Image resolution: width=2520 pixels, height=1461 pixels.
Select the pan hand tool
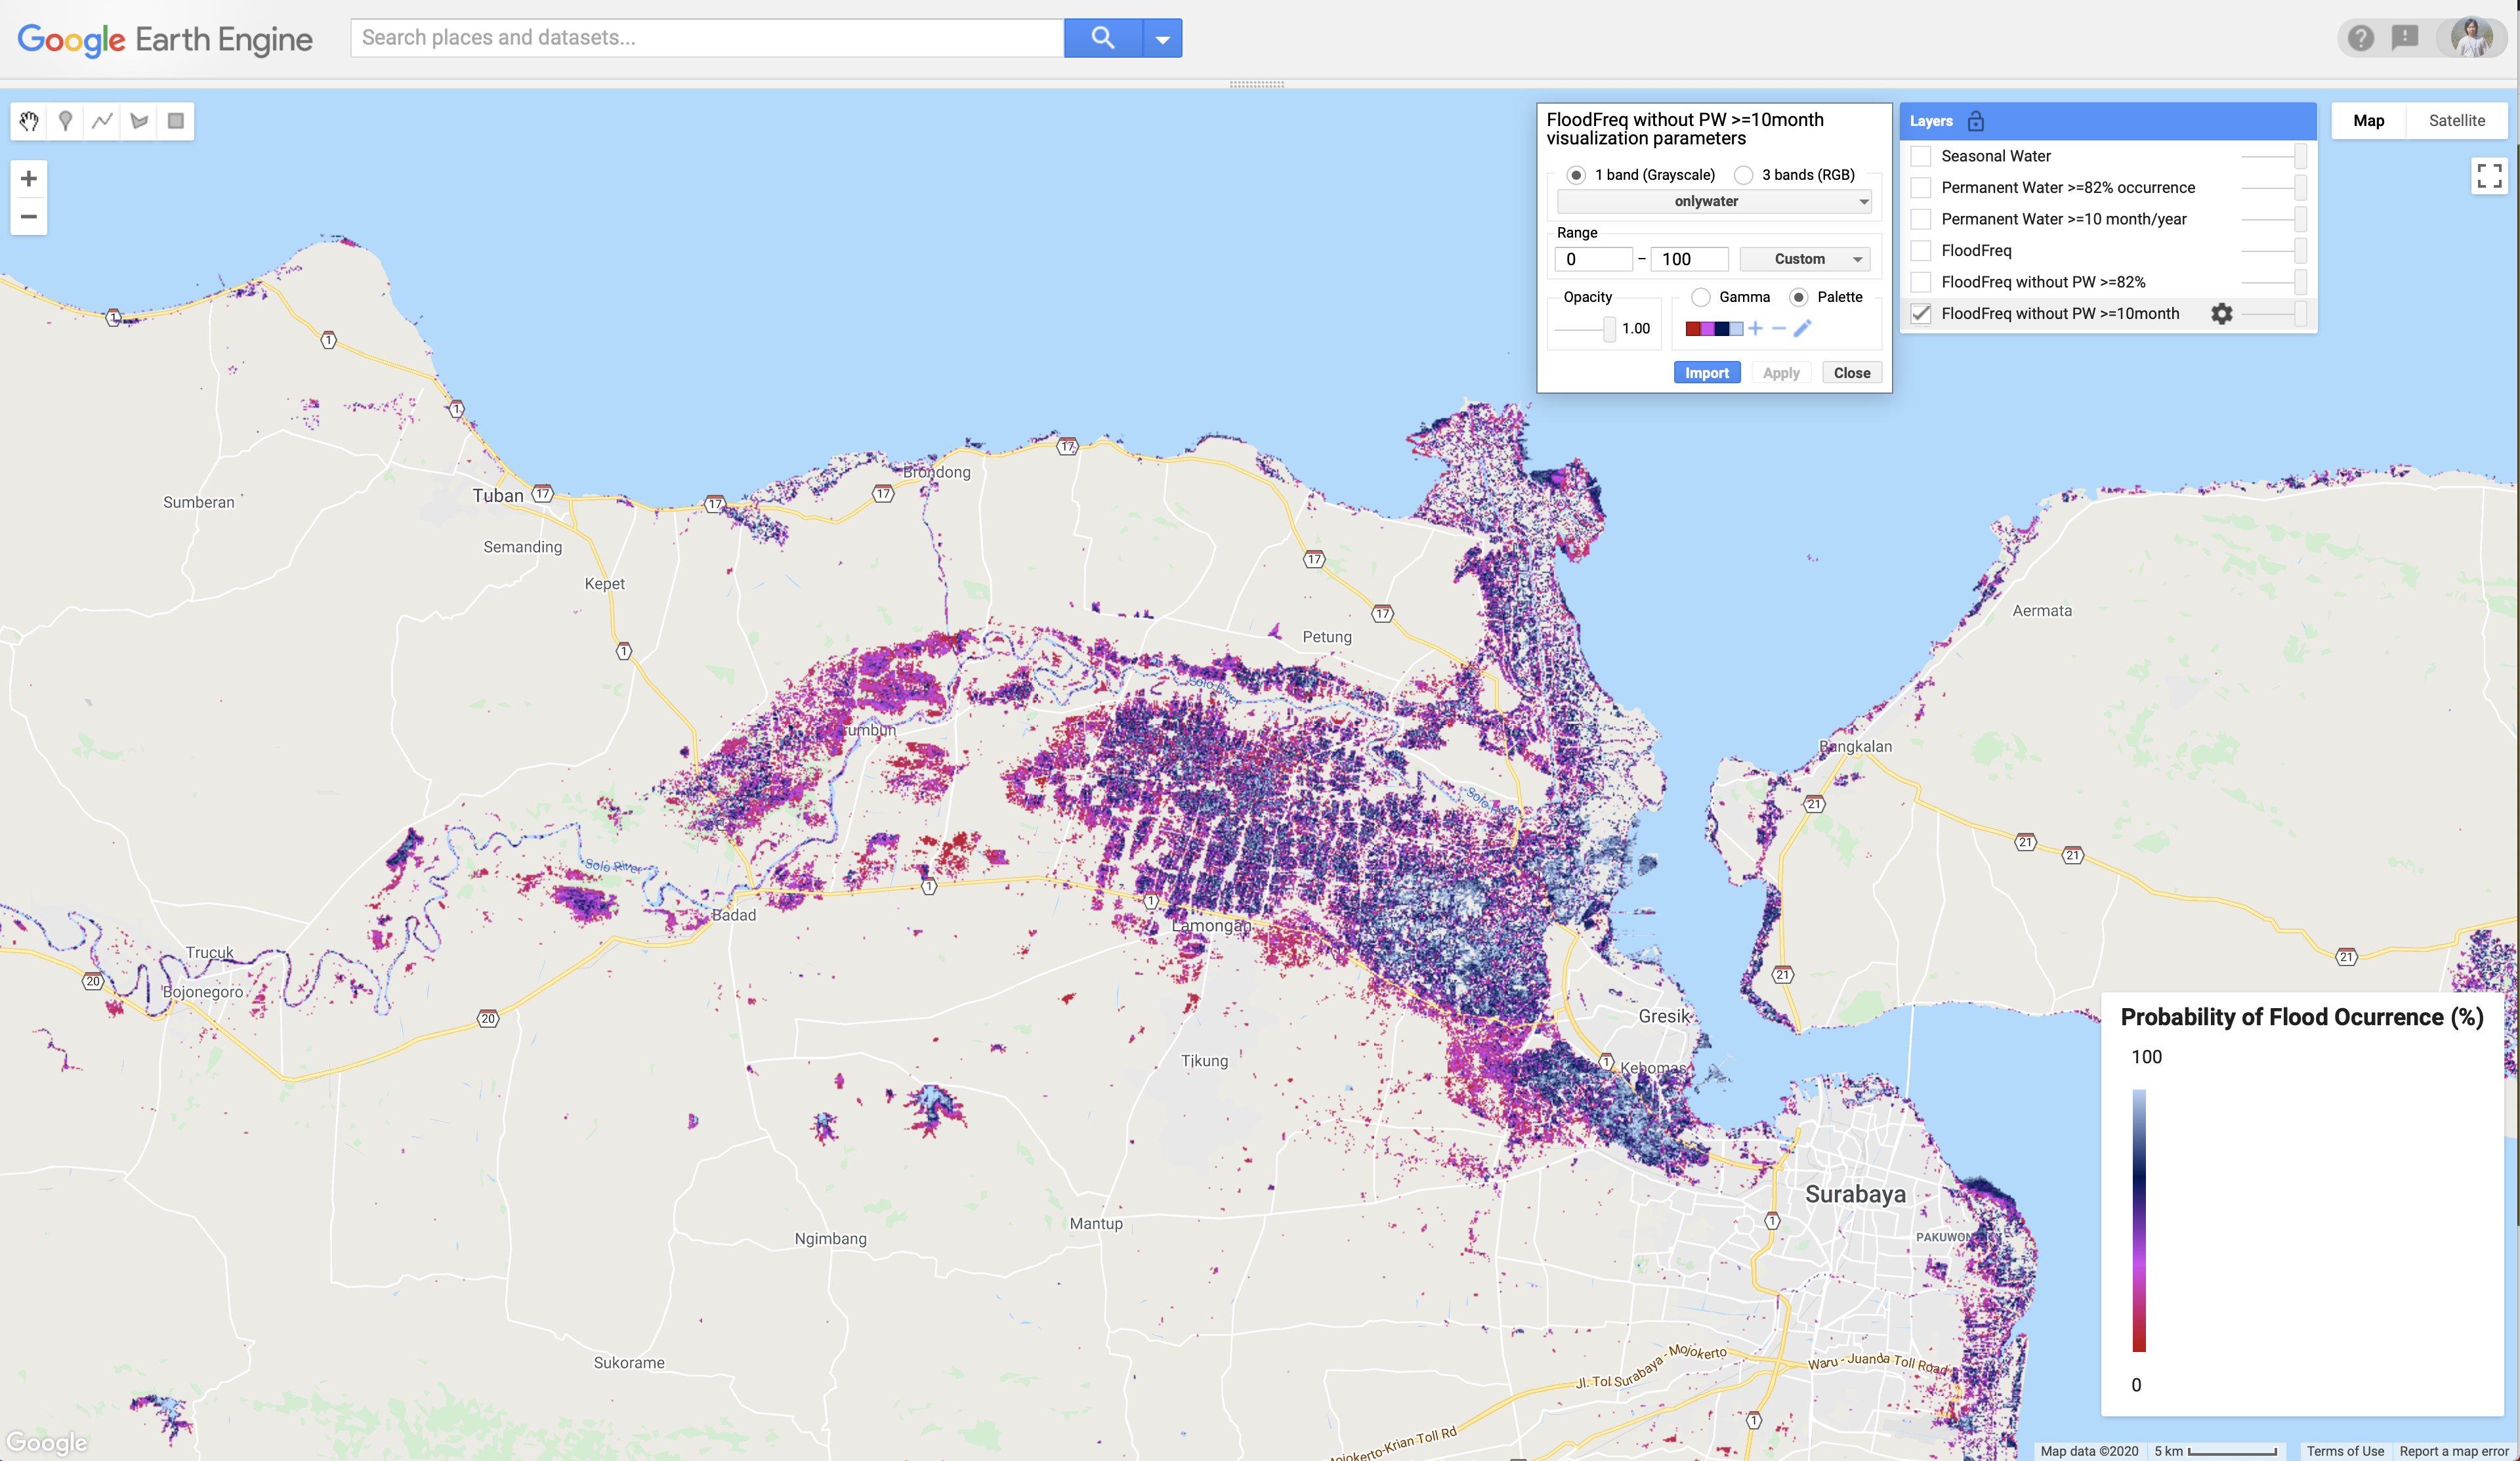click(x=29, y=121)
